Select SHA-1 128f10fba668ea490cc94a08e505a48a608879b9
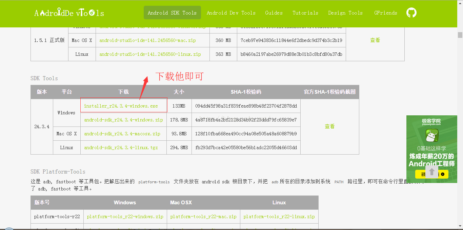 (246, 134)
